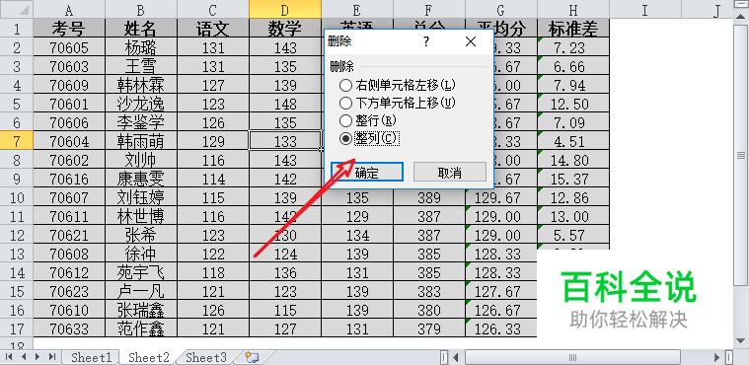The image size is (749, 365).
Task: Click the horizontal scrollbar thumb
Action: 572,357
